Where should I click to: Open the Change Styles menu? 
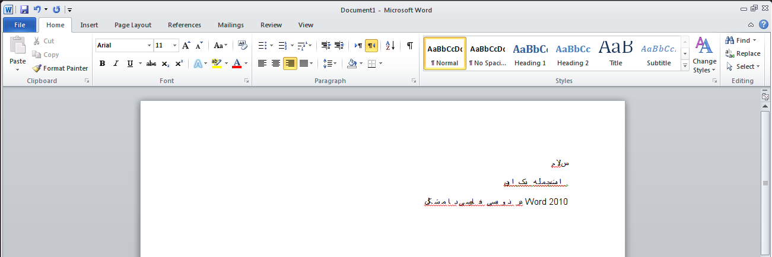[x=704, y=55]
